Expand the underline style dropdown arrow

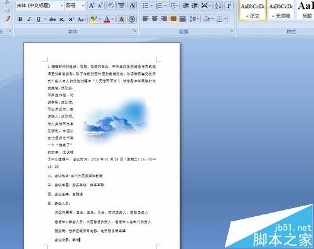45,19
